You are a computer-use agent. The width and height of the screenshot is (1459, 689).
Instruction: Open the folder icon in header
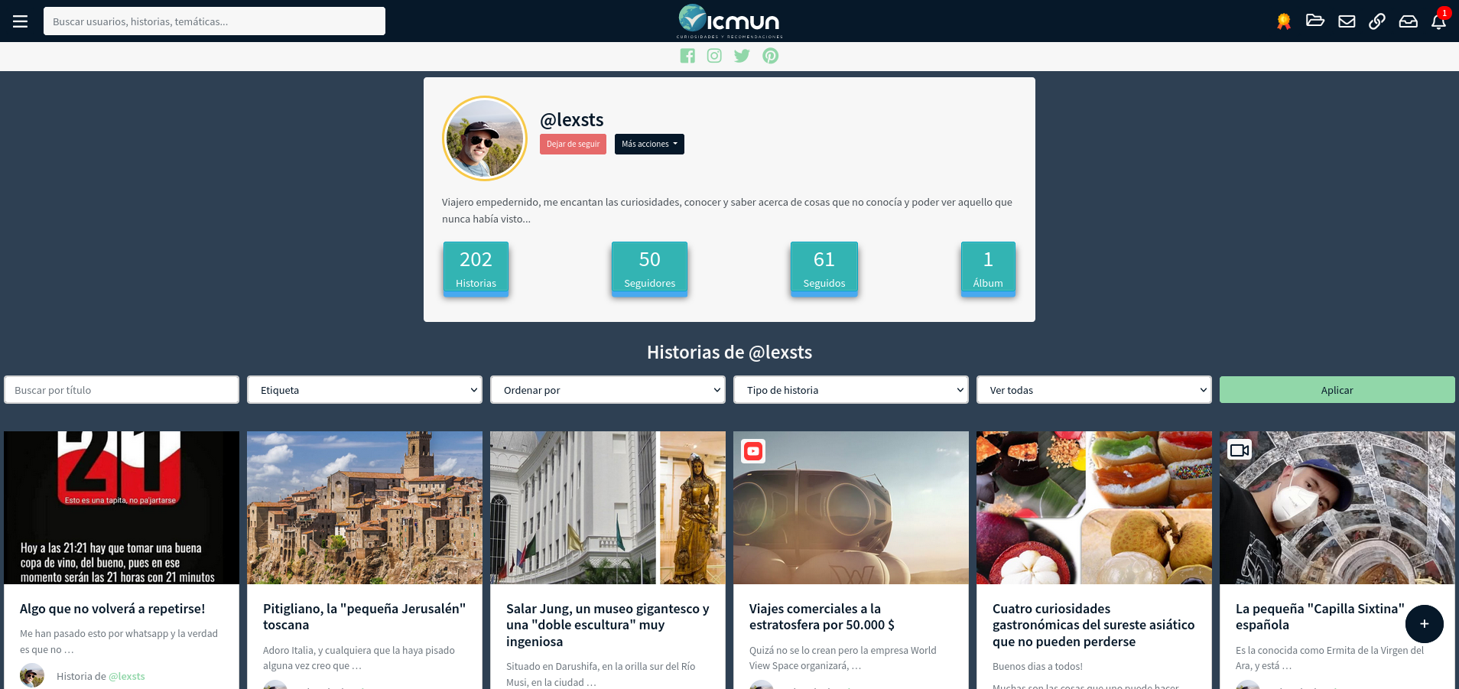tap(1315, 21)
